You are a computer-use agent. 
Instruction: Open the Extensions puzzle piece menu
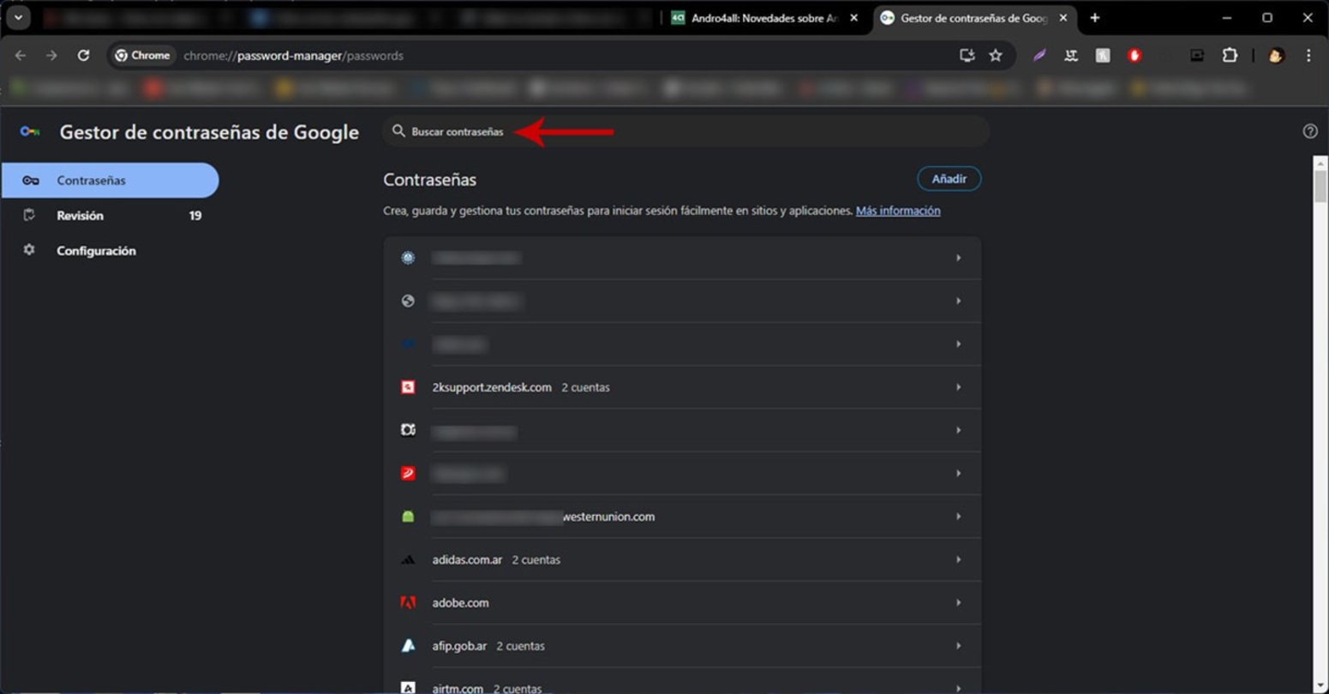pos(1230,56)
